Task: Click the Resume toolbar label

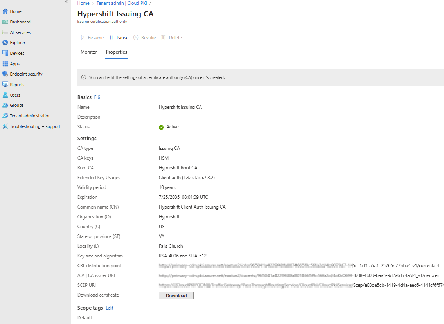Action: tap(96, 38)
